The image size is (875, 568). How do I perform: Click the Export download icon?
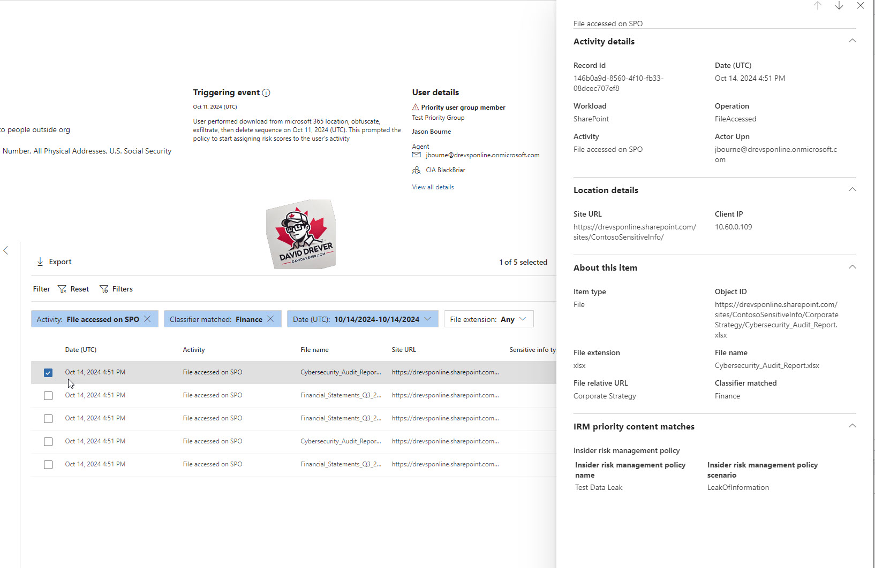coord(40,262)
